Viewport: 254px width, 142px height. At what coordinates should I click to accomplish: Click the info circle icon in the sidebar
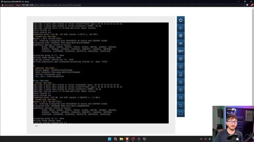[181, 90]
